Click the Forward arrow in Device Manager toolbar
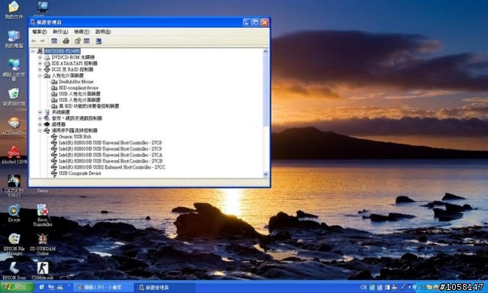488x293 pixels. click(43, 41)
